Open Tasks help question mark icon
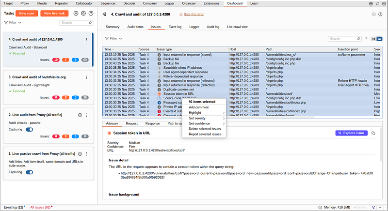Image resolution: width=388 pixels, height=211 pixels. point(91,14)
